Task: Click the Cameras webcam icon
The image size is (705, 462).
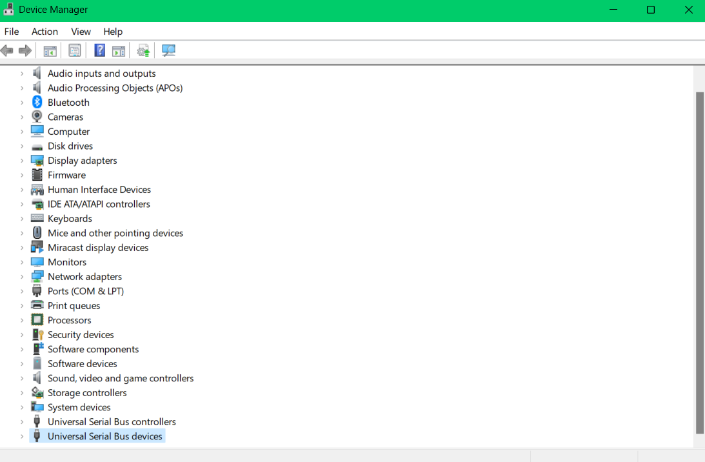Action: click(x=37, y=117)
